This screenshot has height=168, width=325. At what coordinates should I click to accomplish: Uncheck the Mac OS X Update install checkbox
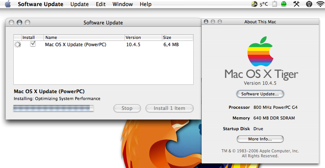[x=33, y=44]
